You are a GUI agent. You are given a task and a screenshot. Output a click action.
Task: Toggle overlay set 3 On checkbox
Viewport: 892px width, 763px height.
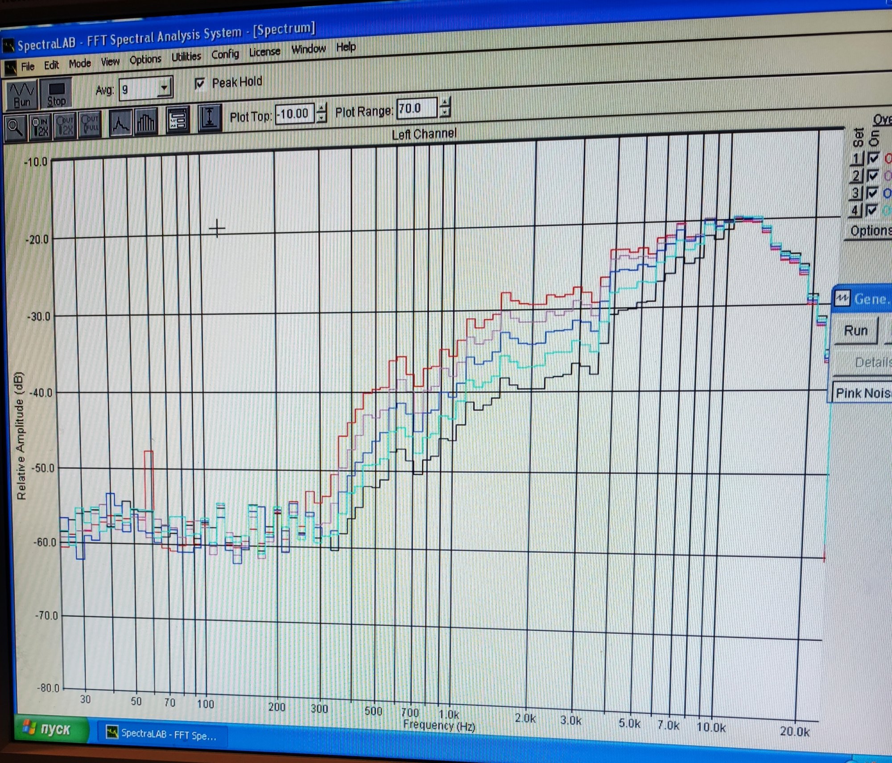(x=872, y=193)
